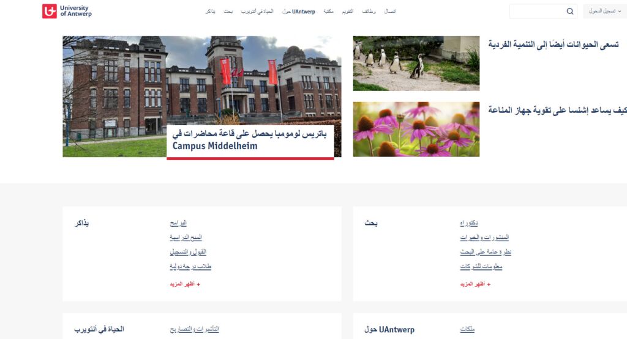Open the دكتوراه link under بحث
Viewport: 627px width, 339px height.
468,223
